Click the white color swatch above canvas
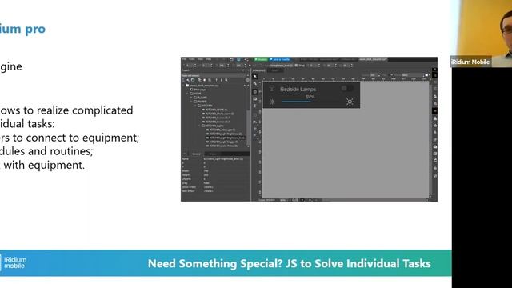Image resolution: width=512 pixels, height=288 pixels. 426,75
